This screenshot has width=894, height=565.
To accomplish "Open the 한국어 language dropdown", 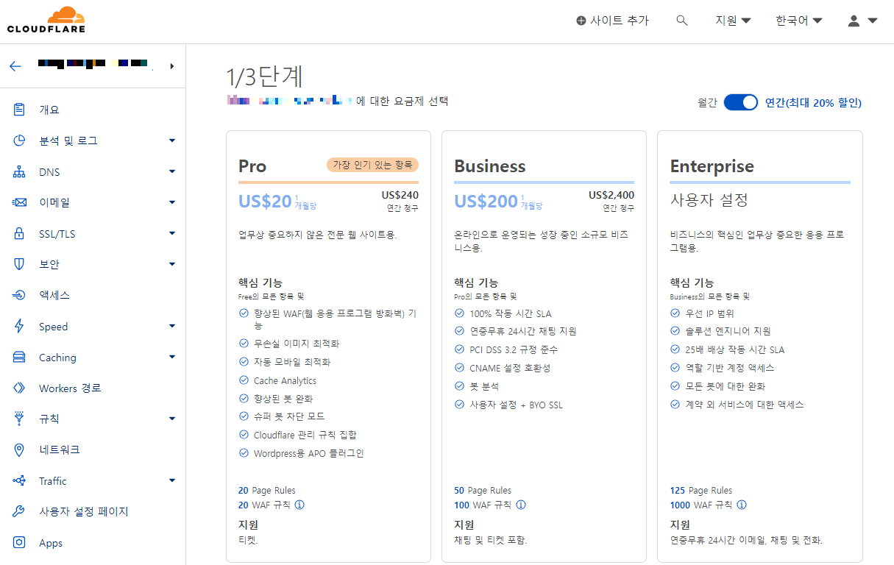I will [798, 21].
